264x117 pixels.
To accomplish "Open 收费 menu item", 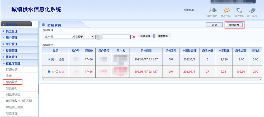I will tap(9, 76).
